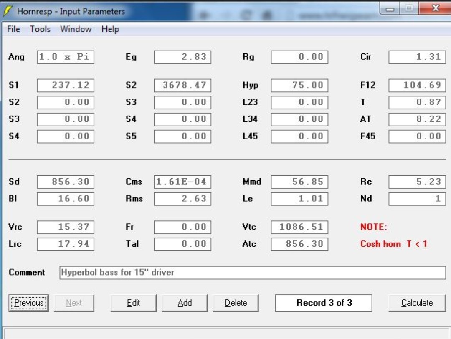Click the F45 input field
Viewport: 451px width, 339px height.
pos(417,136)
